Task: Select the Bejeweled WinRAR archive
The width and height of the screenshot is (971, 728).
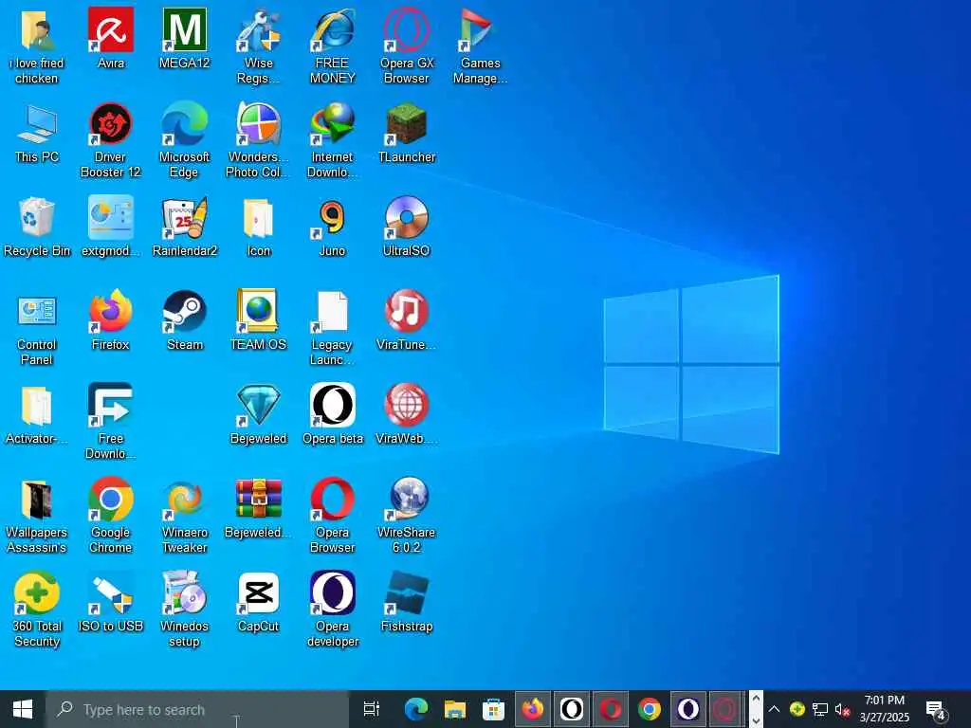Action: [258, 508]
